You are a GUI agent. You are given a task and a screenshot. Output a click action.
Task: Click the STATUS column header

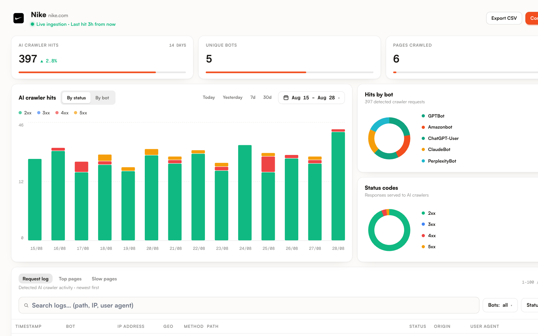[x=417, y=326]
